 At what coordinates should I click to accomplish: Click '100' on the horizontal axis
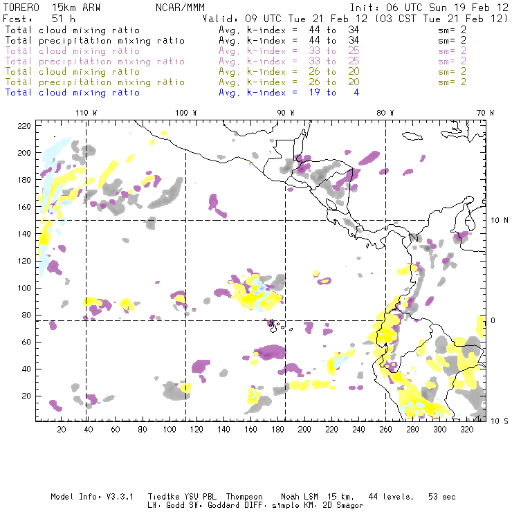pos(170,430)
